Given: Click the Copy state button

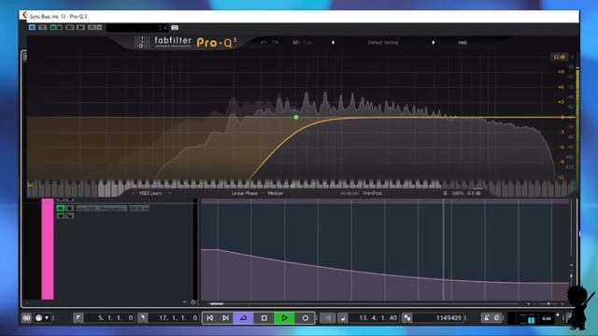Looking at the screenshot, I should pyautogui.click(x=308, y=43).
